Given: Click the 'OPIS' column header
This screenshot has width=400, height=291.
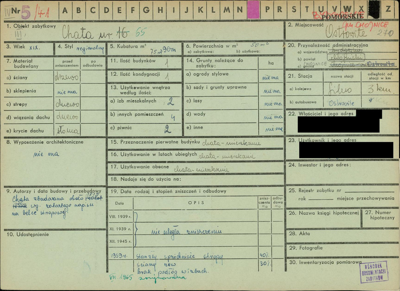Looking at the screenshot, I should (196, 203).
